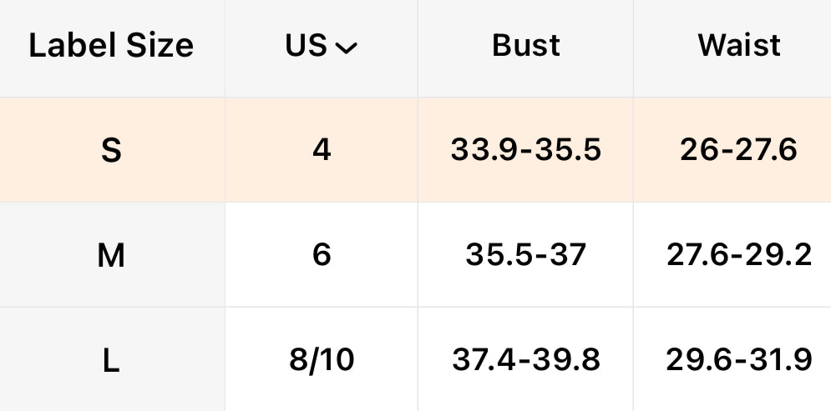The width and height of the screenshot is (831, 411).
Task: Expand the US size dropdown chevron
Action: click(x=346, y=48)
